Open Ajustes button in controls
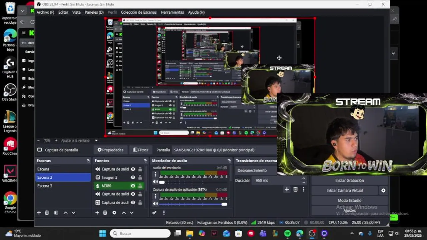Screen dimensions: 427x240 coord(349,211)
